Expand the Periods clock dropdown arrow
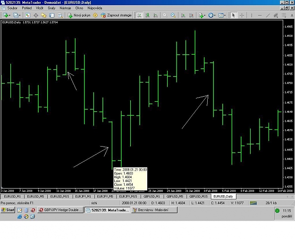 [x=215, y=16]
